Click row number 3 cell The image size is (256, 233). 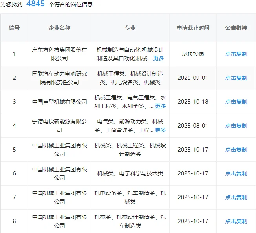point(15,102)
